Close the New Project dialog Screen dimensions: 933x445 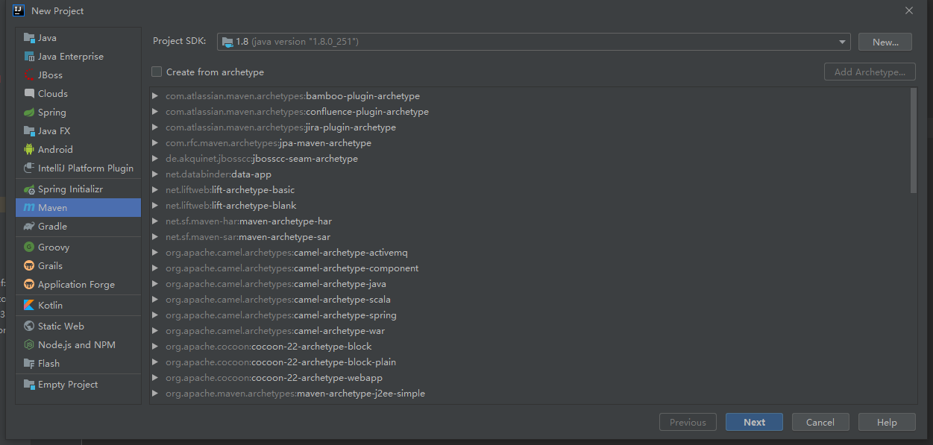908,10
